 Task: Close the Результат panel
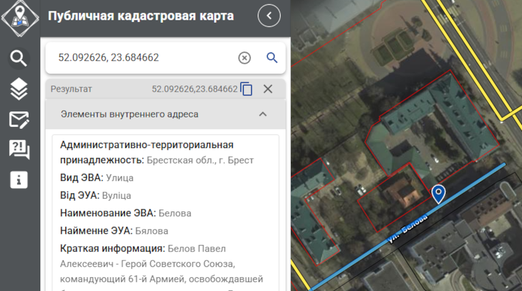[x=268, y=89]
